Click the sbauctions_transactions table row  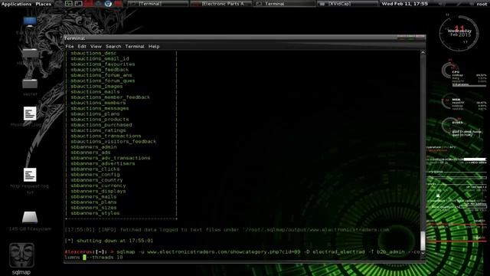pyautogui.click(x=106, y=136)
